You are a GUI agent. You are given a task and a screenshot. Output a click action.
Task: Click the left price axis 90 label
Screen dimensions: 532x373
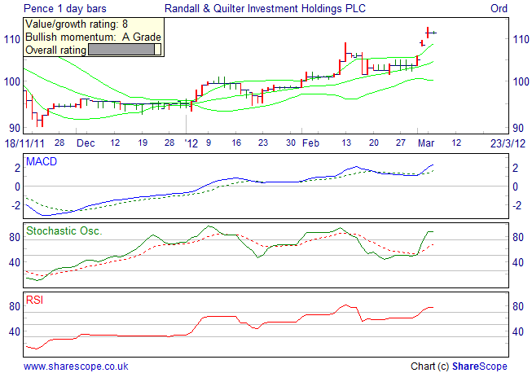pos(15,128)
